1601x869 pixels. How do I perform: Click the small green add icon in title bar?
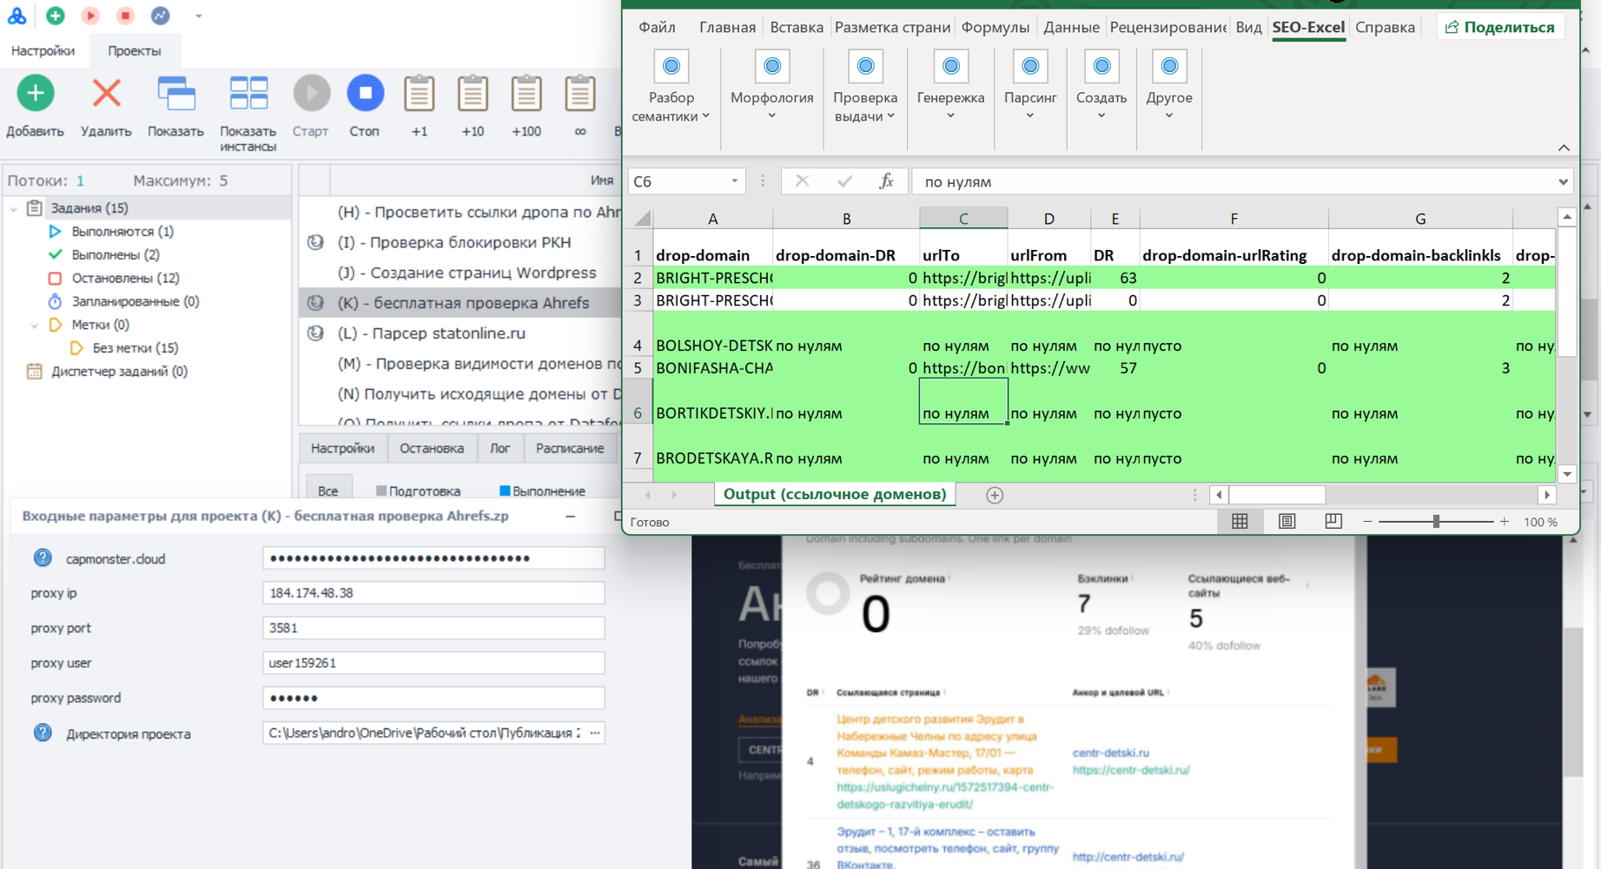[56, 16]
